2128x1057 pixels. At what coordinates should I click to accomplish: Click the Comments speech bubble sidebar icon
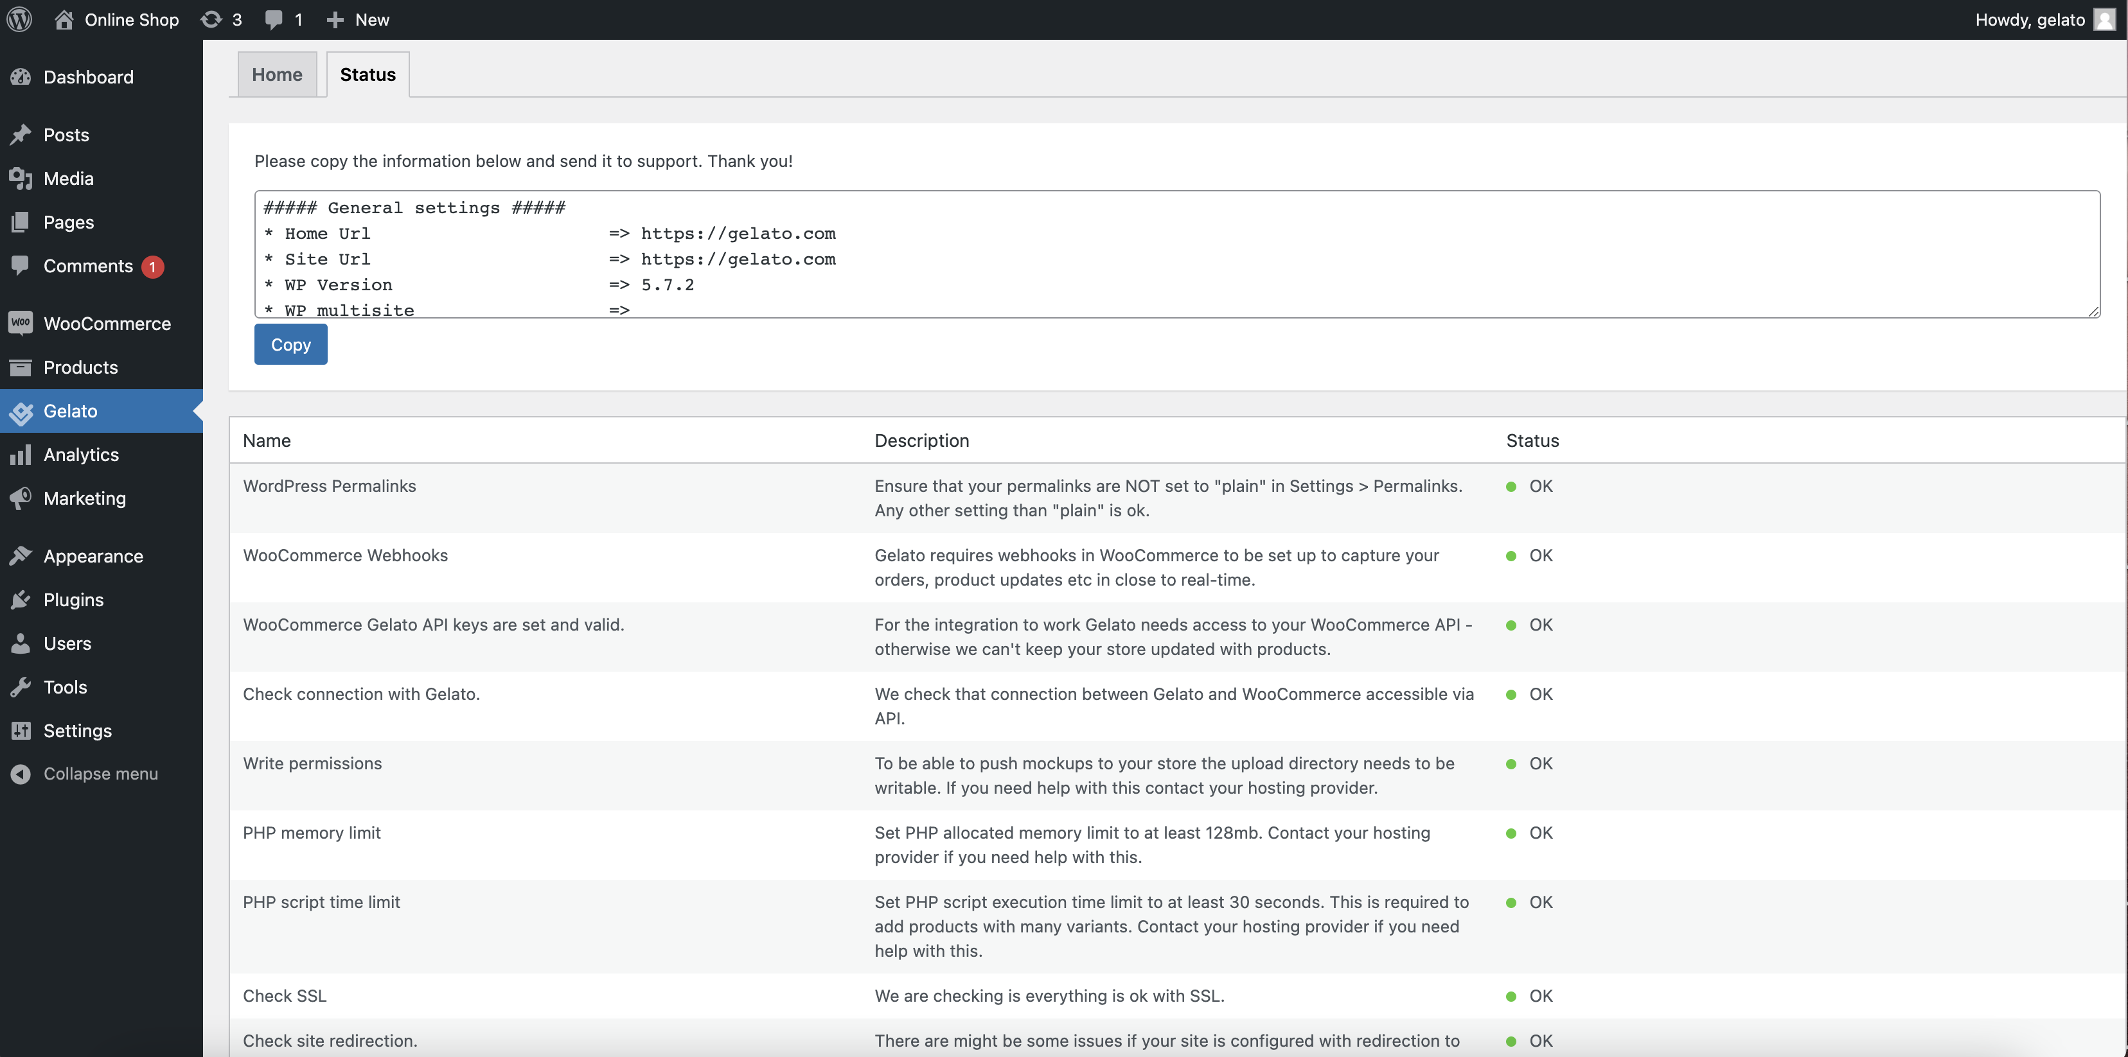pos(21,265)
